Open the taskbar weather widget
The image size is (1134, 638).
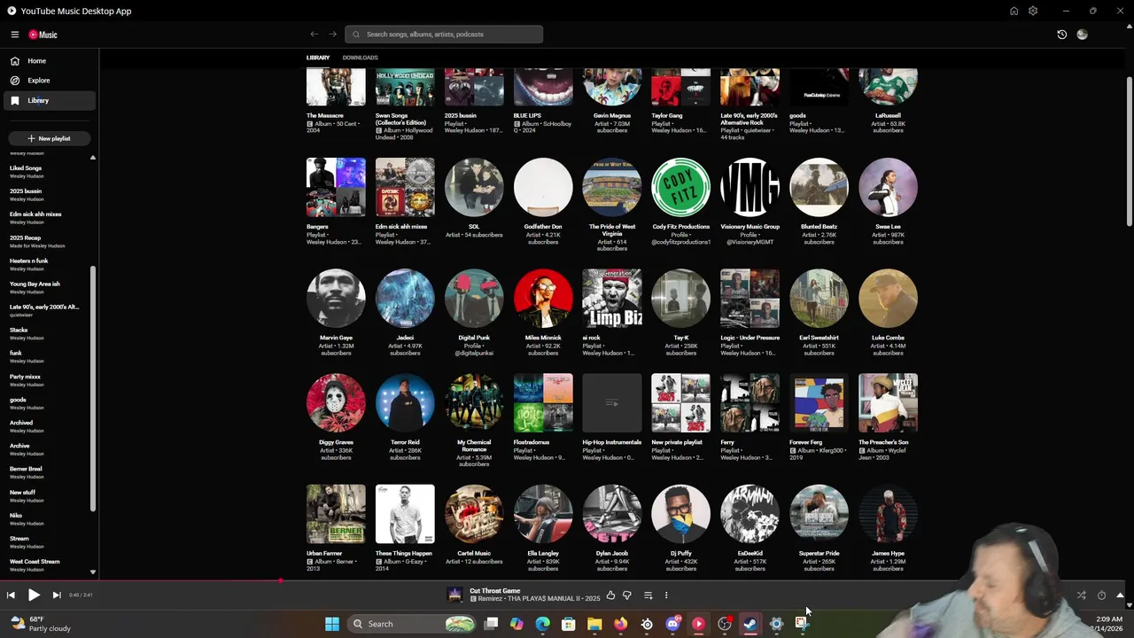[40, 624]
